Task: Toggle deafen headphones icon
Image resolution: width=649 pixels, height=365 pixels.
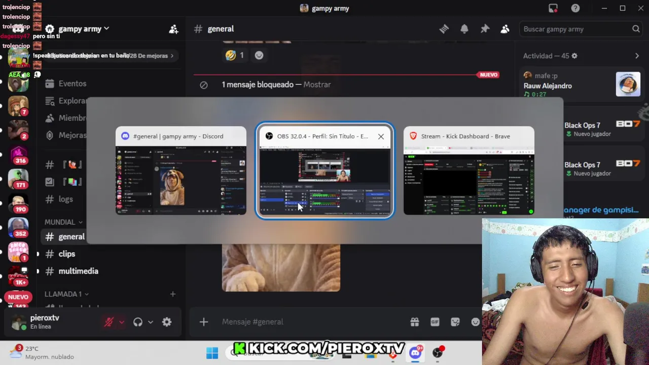Action: tap(138, 322)
